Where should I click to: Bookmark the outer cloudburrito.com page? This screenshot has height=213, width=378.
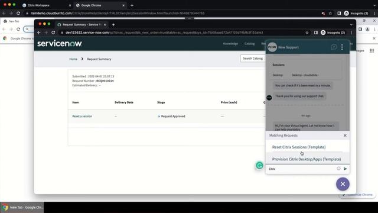coord(330,13)
